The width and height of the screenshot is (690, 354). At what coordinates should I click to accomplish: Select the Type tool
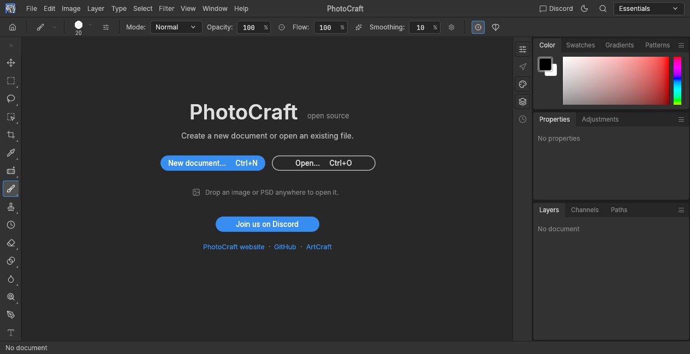click(10, 332)
